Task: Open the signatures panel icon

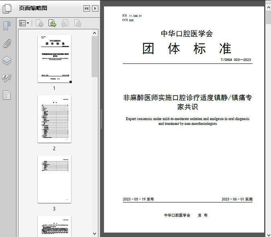Action: pyautogui.click(x=7, y=78)
